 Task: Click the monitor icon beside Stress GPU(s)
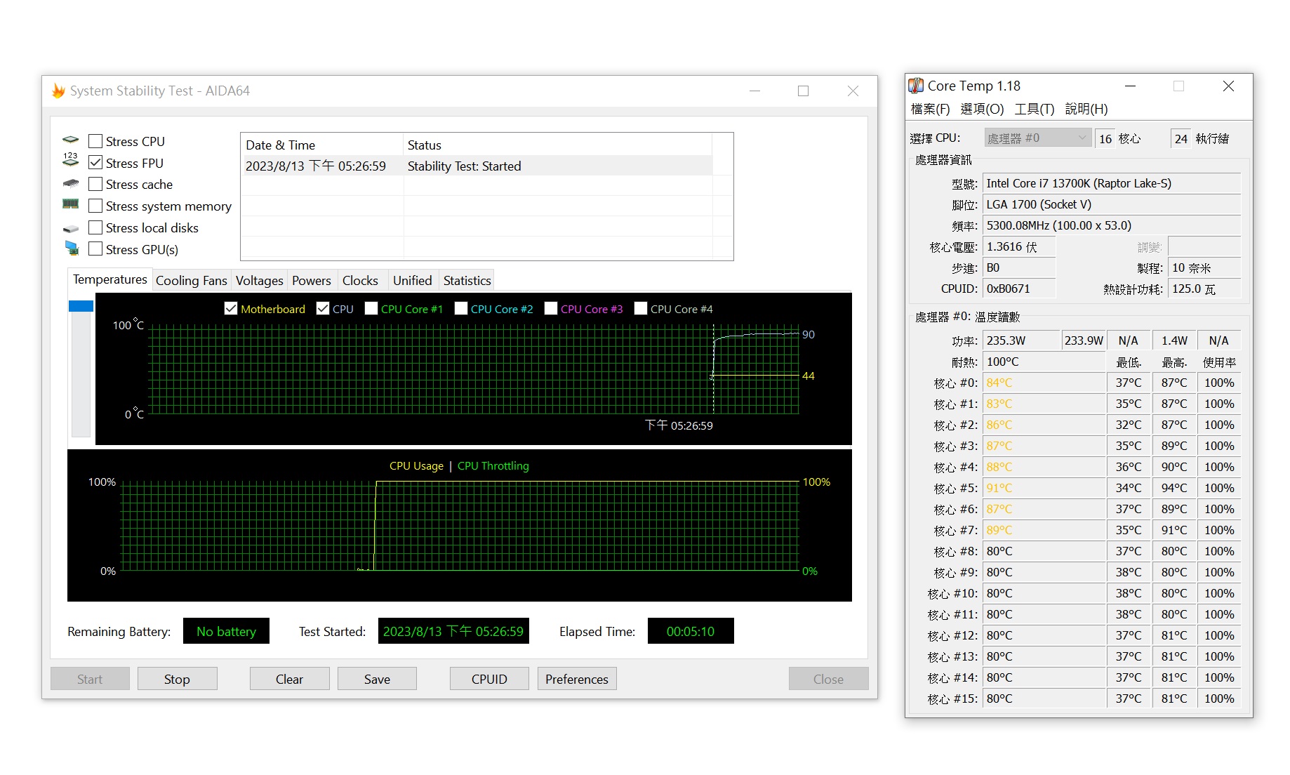point(72,248)
